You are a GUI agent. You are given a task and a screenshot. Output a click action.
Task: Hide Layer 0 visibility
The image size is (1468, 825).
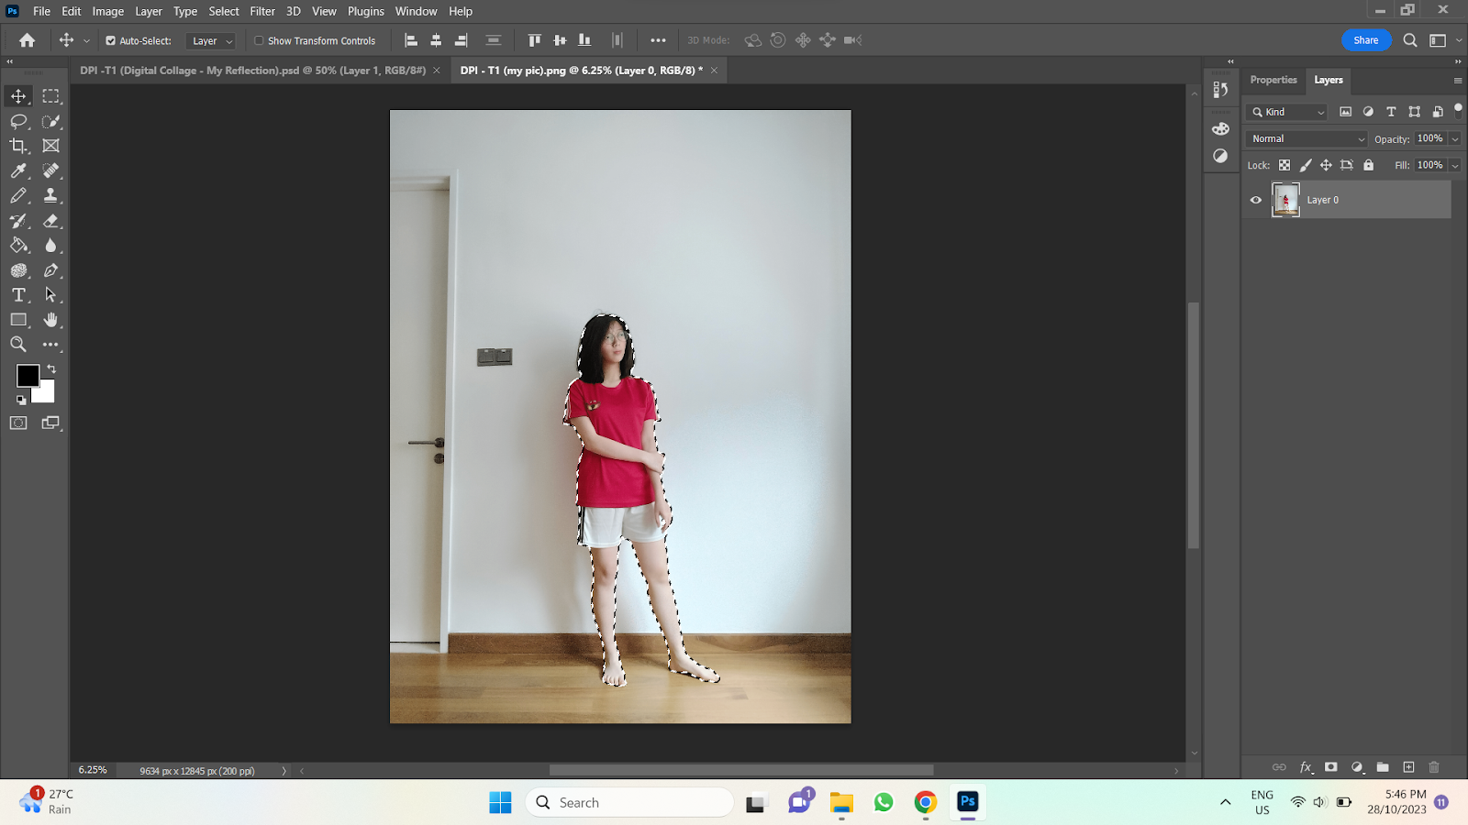(x=1256, y=200)
